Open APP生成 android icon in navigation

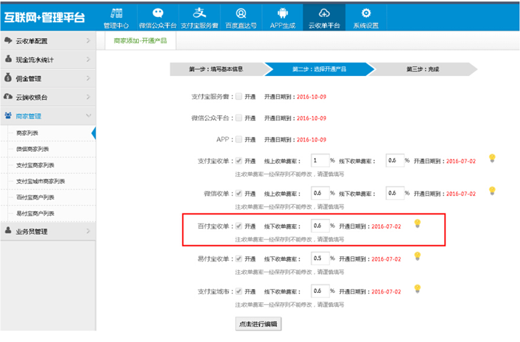282,13
